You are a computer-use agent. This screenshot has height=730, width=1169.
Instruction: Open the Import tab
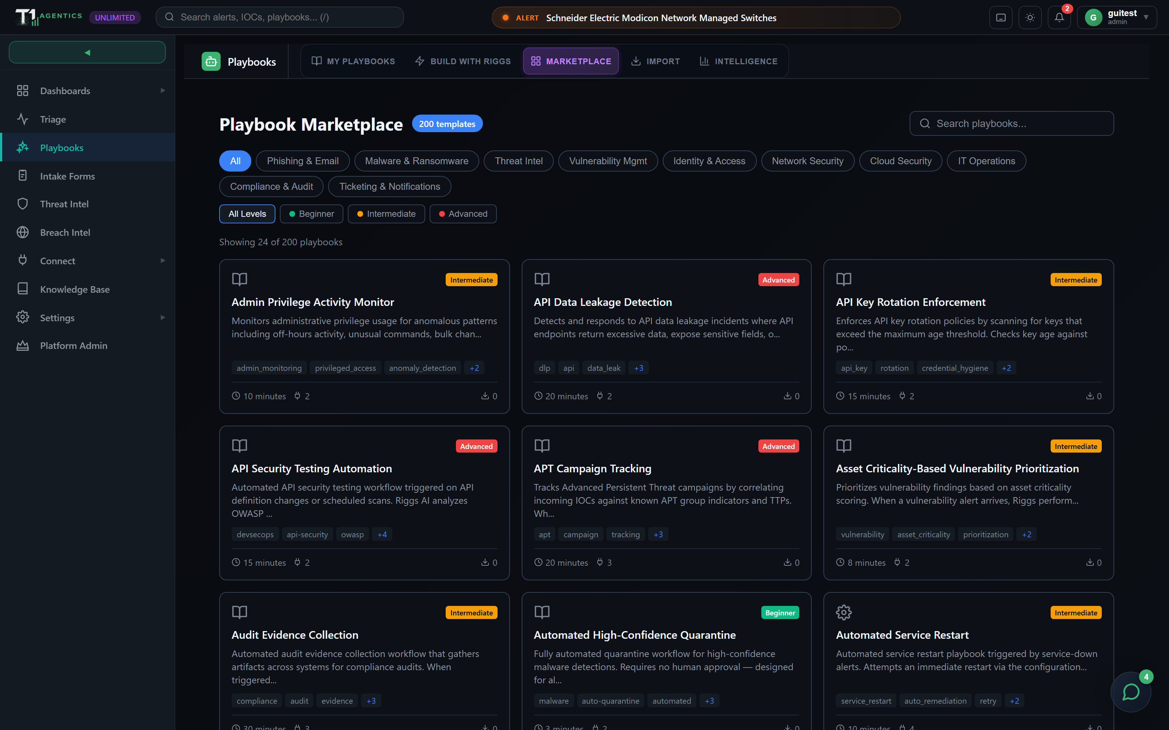click(x=655, y=61)
